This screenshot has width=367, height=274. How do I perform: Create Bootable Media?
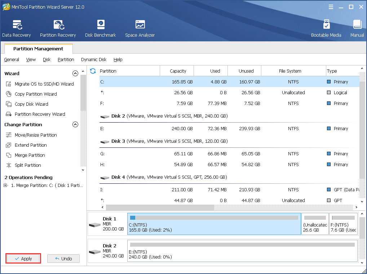[x=326, y=28]
